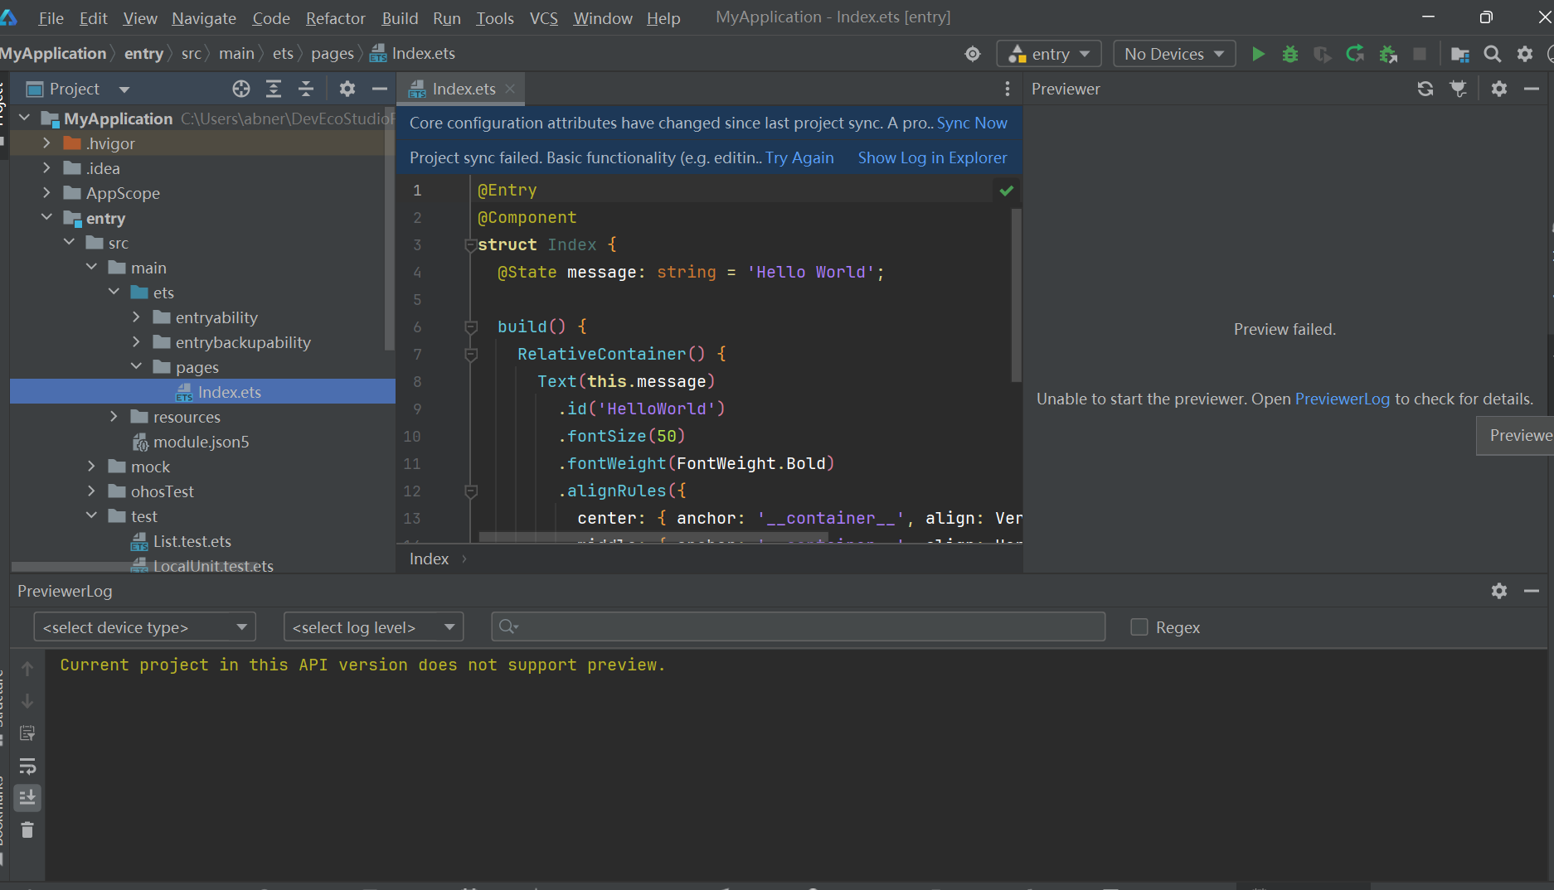Refresh the Previewer with reload icon
The width and height of the screenshot is (1554, 890).
[x=1425, y=89]
